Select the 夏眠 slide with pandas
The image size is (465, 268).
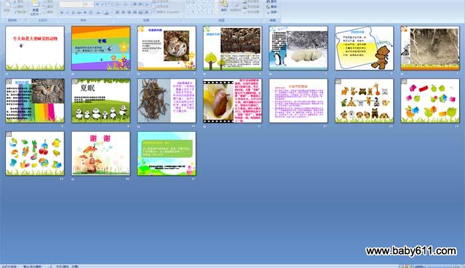101,100
